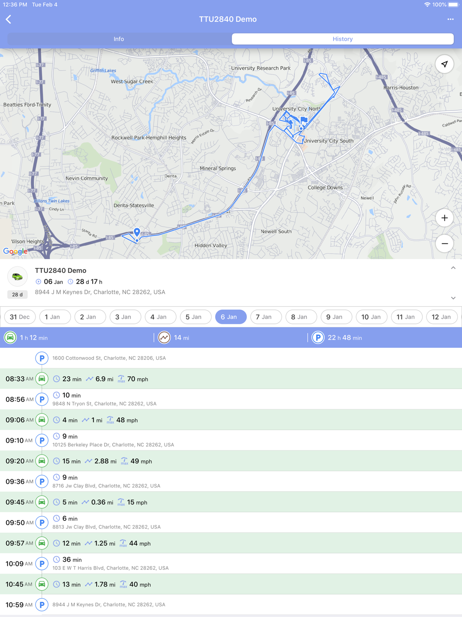The image size is (462, 617).
Task: Select the 7 Jan date chip
Action: [x=266, y=317]
